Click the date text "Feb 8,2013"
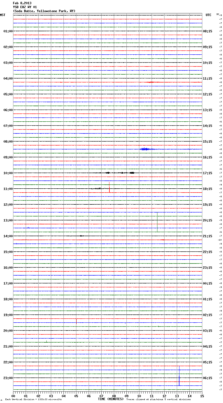The height and width of the screenshot is (403, 223). coord(22,3)
